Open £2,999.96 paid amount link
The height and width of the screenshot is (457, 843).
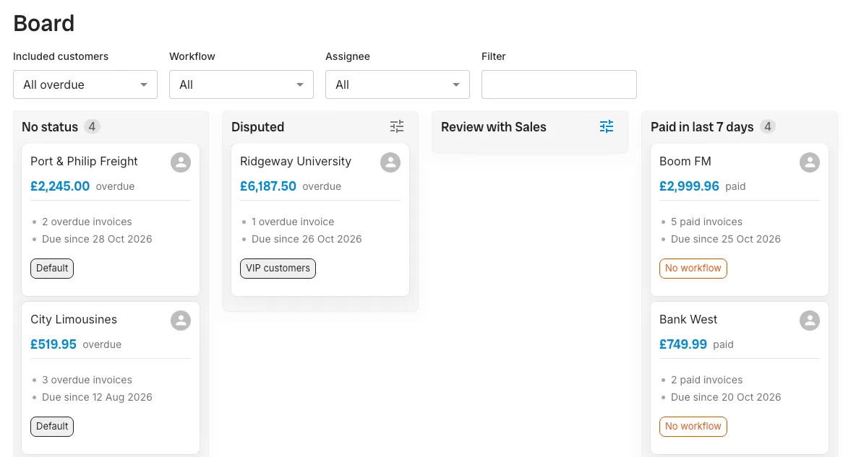coord(689,186)
